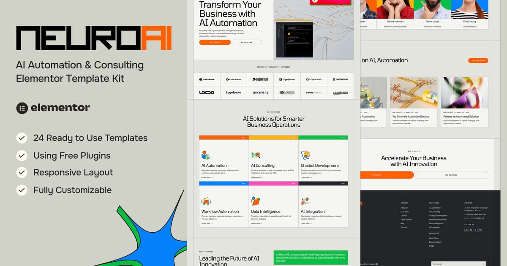Open About Us in the footer Company list

point(404,208)
